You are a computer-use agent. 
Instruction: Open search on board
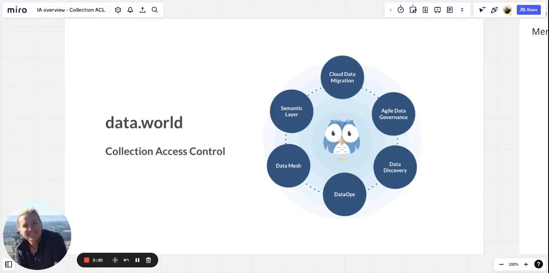(x=155, y=10)
